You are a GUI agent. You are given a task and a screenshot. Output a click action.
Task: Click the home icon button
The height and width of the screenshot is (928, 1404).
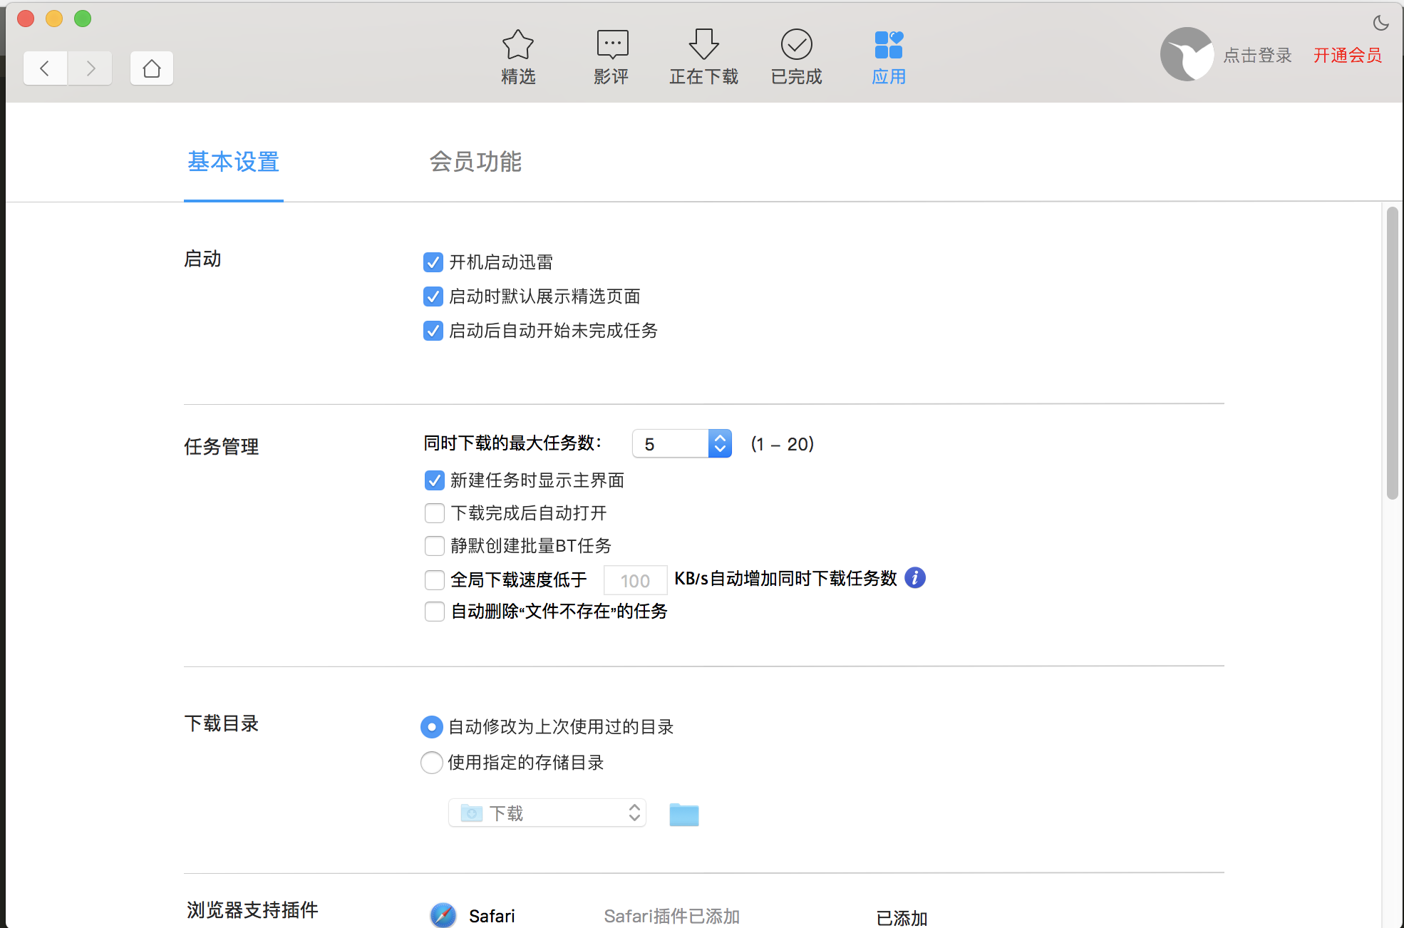click(152, 68)
